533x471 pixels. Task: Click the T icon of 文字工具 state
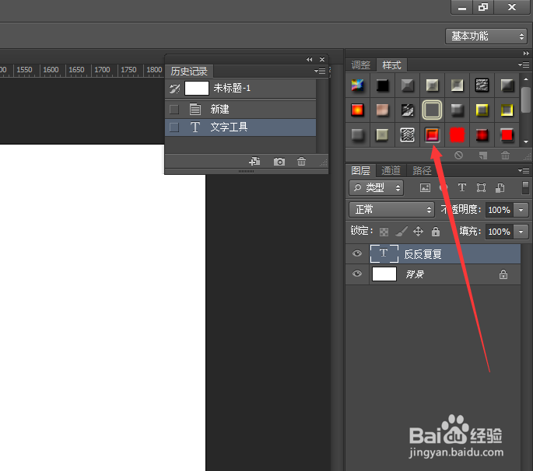coord(195,127)
